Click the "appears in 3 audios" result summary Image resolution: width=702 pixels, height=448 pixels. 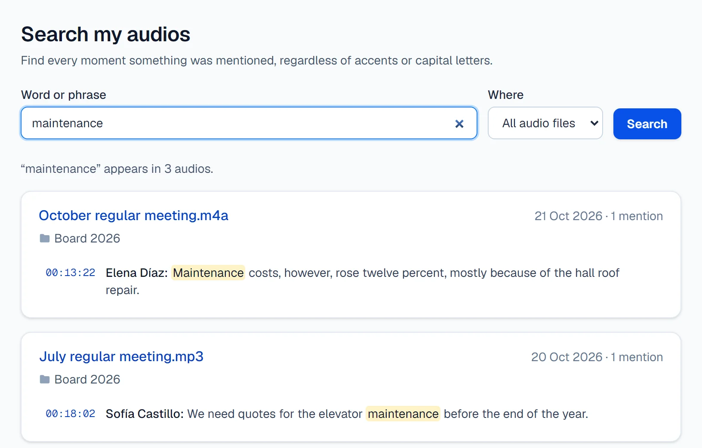117,169
